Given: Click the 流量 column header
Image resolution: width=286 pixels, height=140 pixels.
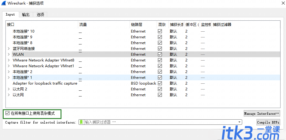Looking at the screenshot, I should coord(104,24).
